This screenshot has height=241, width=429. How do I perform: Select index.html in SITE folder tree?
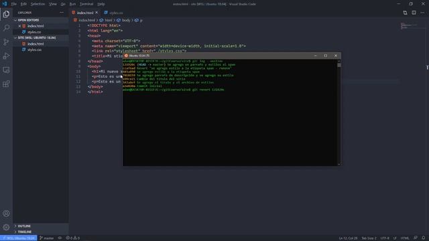(x=36, y=44)
